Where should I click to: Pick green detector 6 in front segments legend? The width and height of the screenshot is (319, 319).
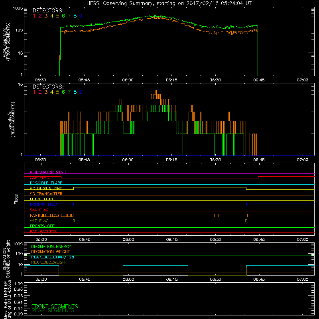[x=63, y=16]
